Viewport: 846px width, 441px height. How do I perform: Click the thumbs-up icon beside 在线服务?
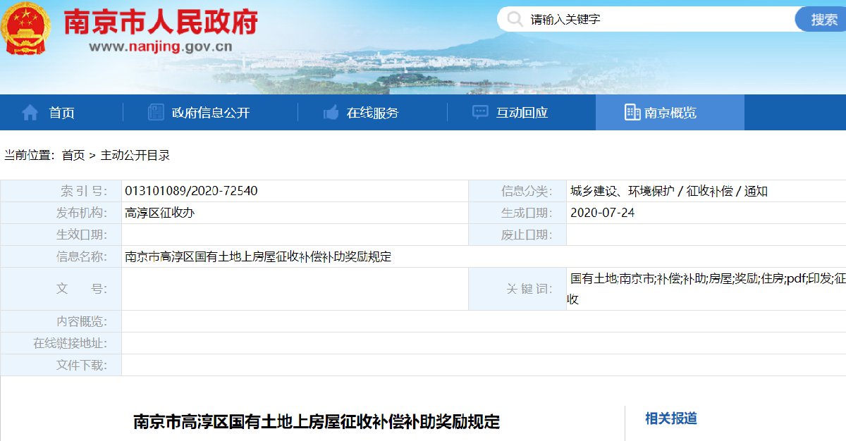(331, 113)
